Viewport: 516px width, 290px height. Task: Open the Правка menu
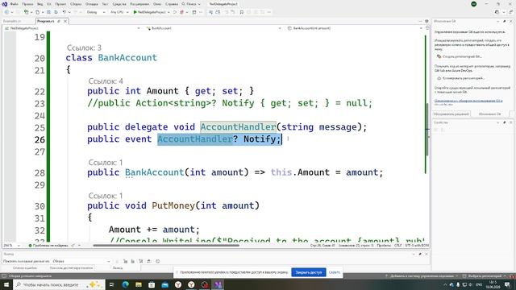(x=27, y=4)
